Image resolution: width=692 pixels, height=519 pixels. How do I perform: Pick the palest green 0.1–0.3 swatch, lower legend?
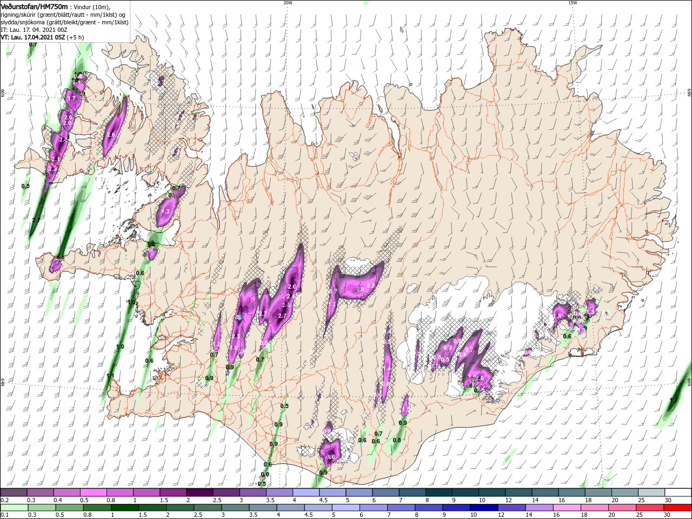click(14, 508)
